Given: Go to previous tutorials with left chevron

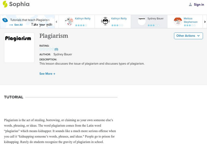Looking at the screenshot, I should (56, 22).
